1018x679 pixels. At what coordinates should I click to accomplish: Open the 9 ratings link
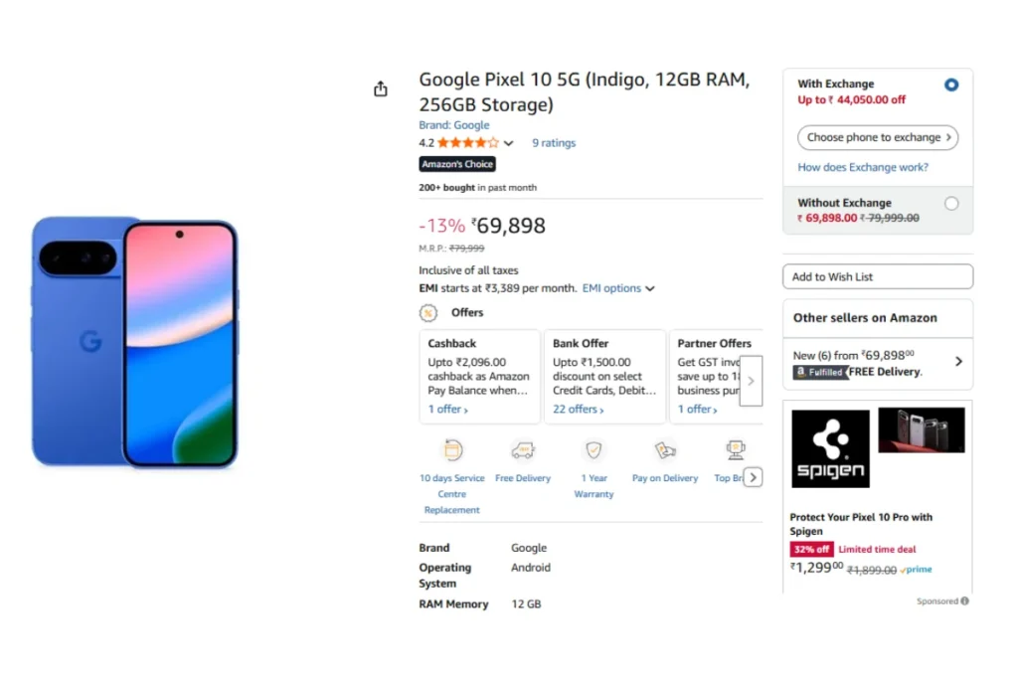click(554, 143)
